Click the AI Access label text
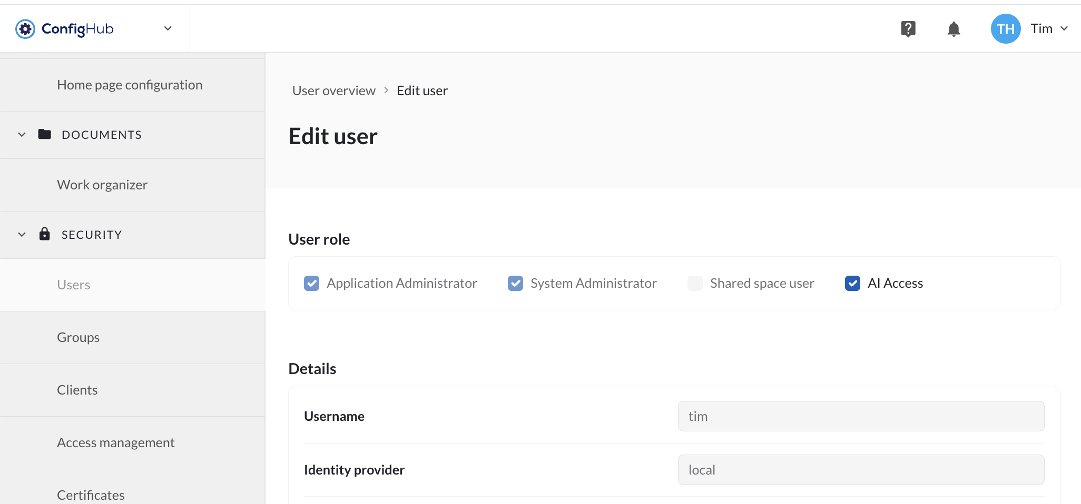Screen dimensions: 1081x504 tap(895, 284)
